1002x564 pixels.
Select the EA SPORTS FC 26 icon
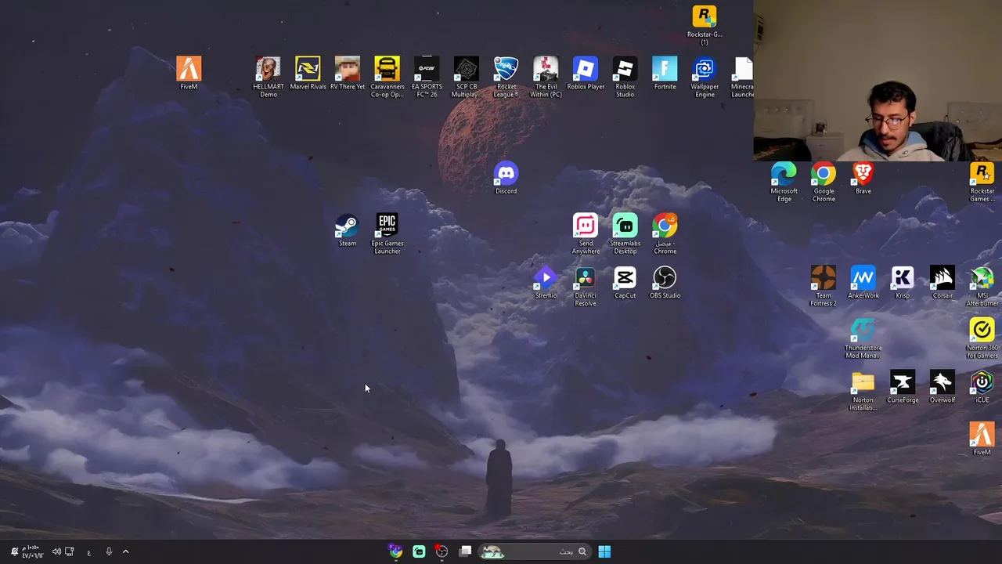coord(427,76)
